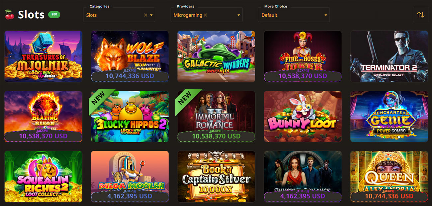The height and width of the screenshot is (206, 432).
Task: Open the More Choice Default dropdown
Action: click(294, 15)
